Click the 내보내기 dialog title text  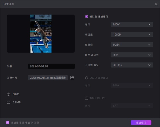click(x=9, y=4)
